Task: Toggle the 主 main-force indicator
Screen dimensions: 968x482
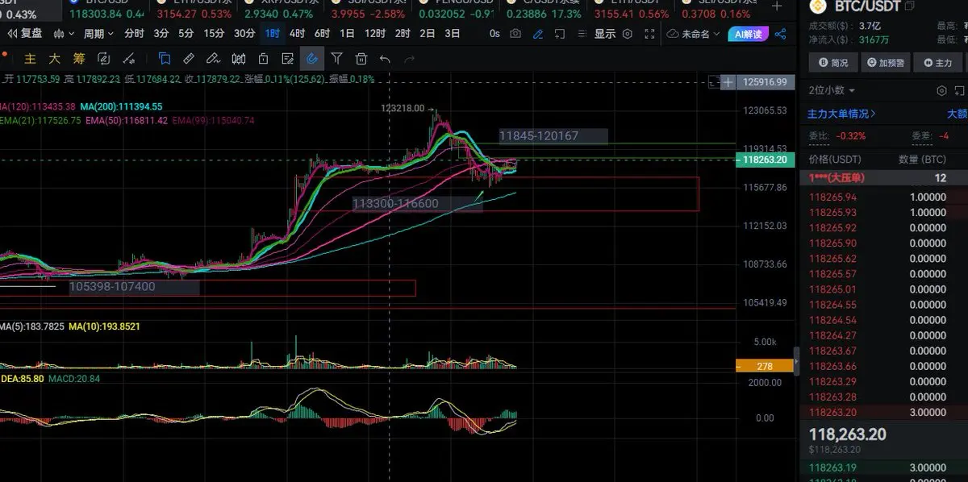Action: 30,58
